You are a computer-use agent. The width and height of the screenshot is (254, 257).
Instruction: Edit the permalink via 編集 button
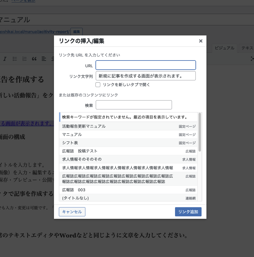pyautogui.click(x=76, y=31)
